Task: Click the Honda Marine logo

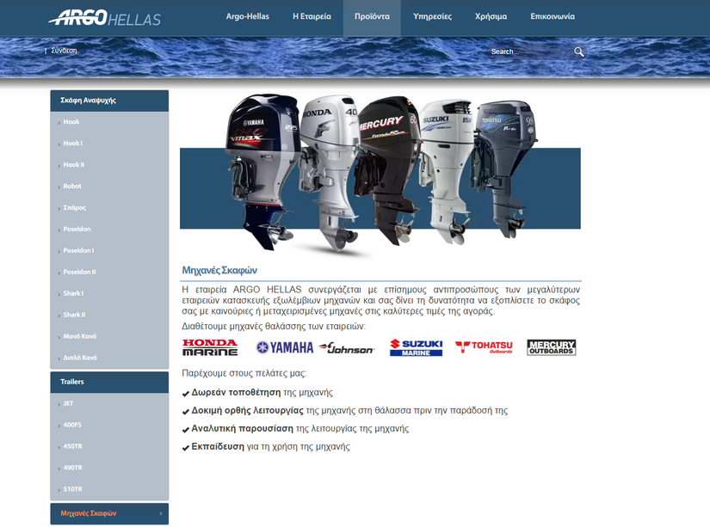Action: [210, 347]
